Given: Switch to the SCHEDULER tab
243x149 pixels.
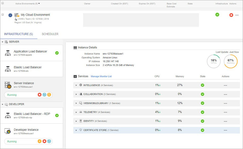Looking at the screenshot, I should tap(50, 34).
